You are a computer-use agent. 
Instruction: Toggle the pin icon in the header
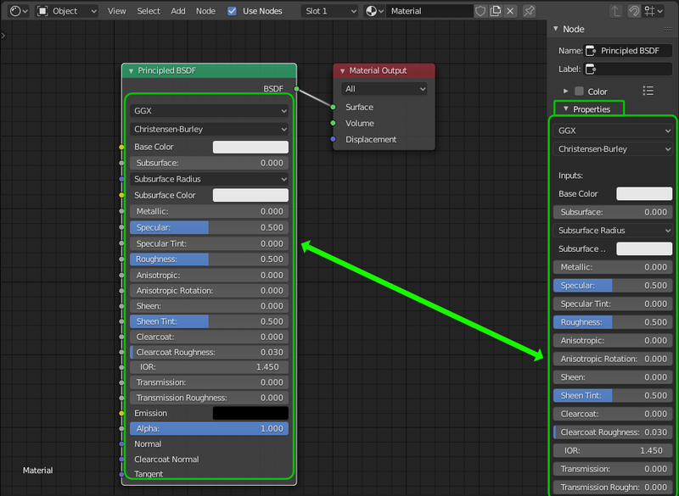[x=529, y=11]
